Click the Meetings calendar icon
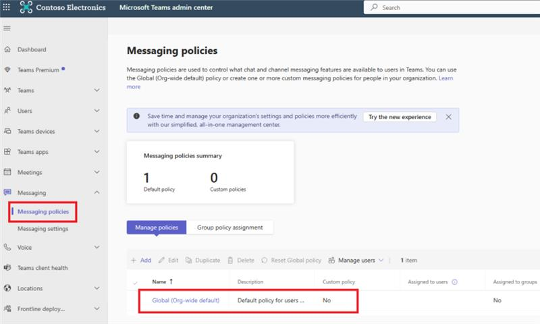The image size is (540, 324). pyautogui.click(x=7, y=172)
